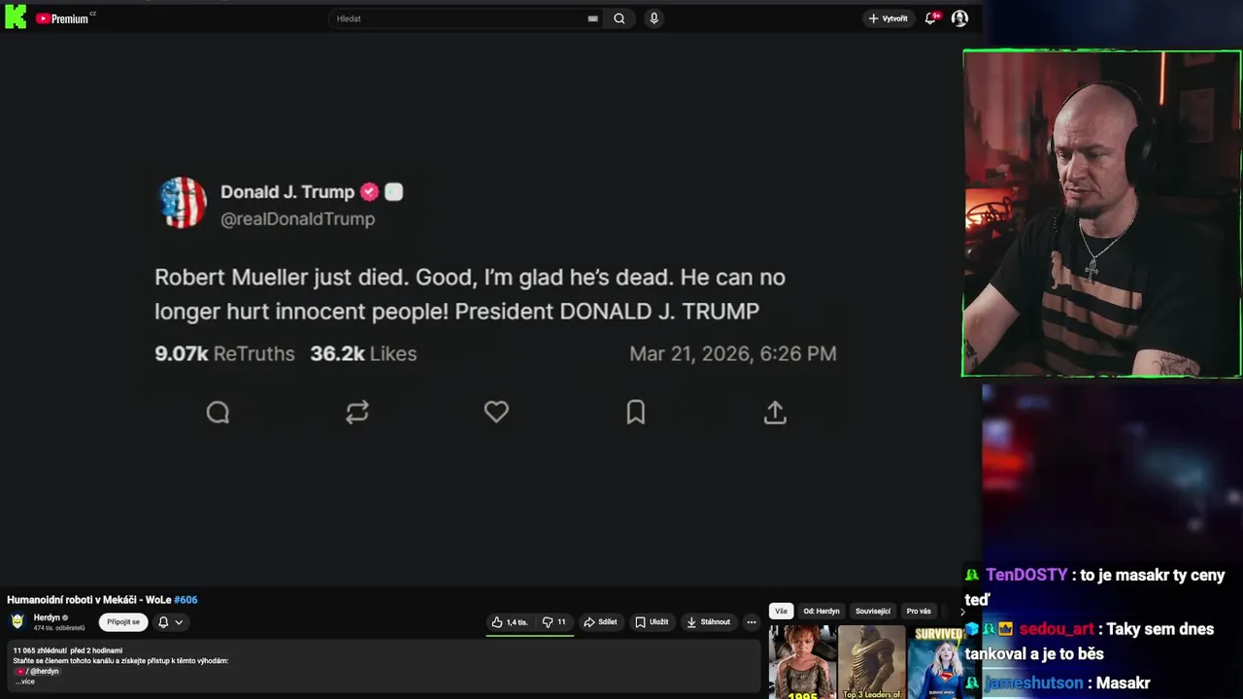Click the tweet reply bubble icon

tap(218, 413)
